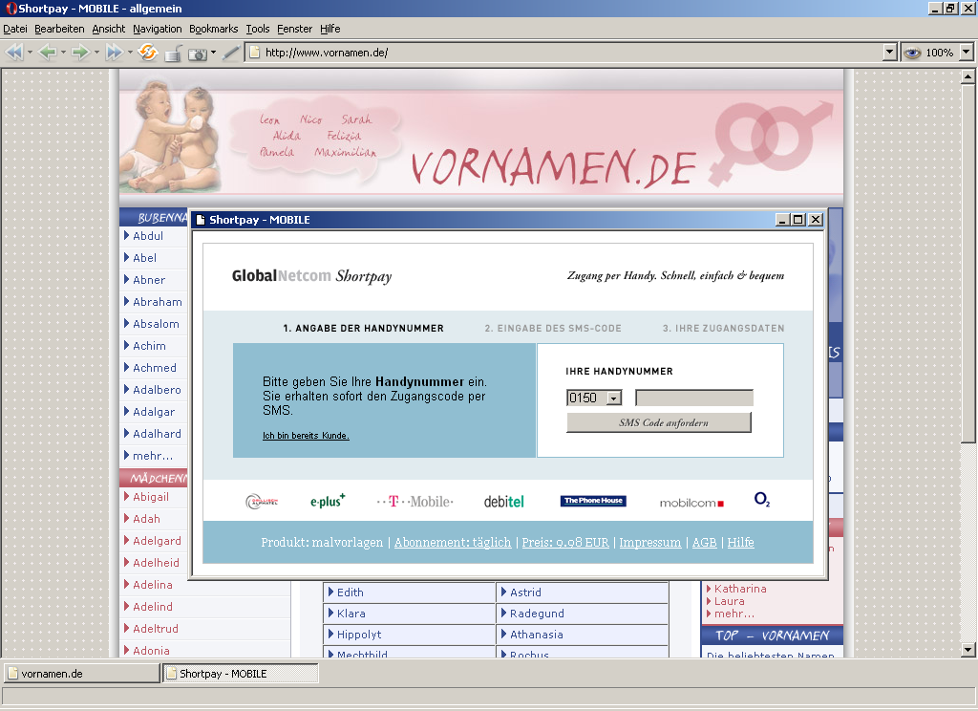Open the Navigation menu
The height and width of the screenshot is (711, 978).
158,29
